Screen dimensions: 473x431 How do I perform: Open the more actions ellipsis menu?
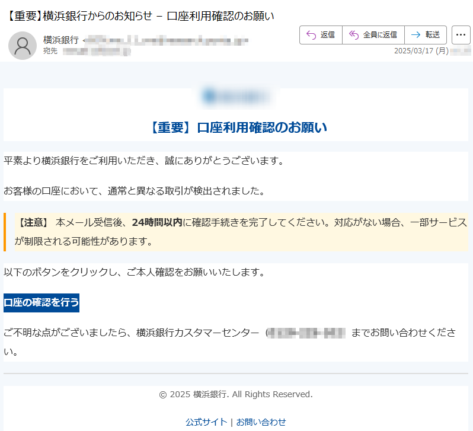coord(461,35)
